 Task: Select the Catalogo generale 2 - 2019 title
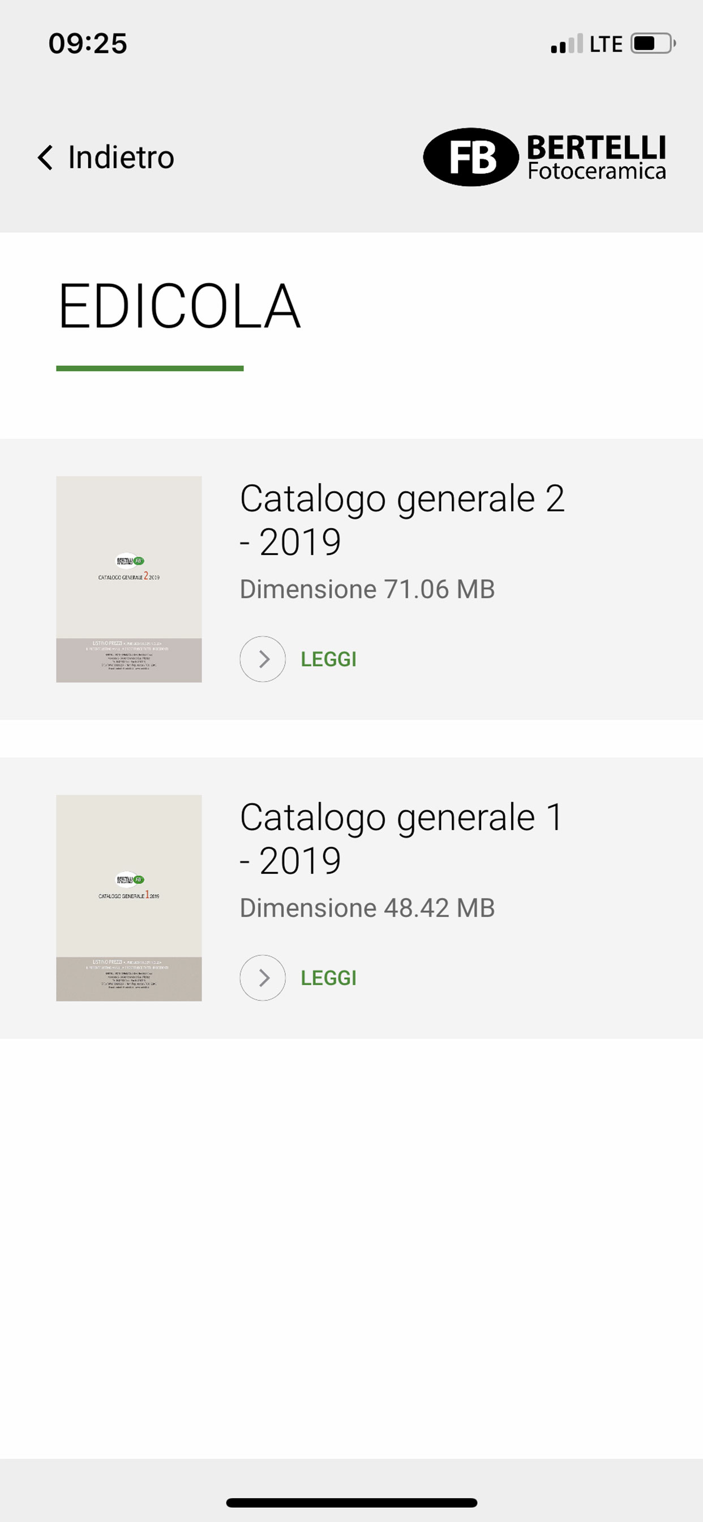click(402, 520)
